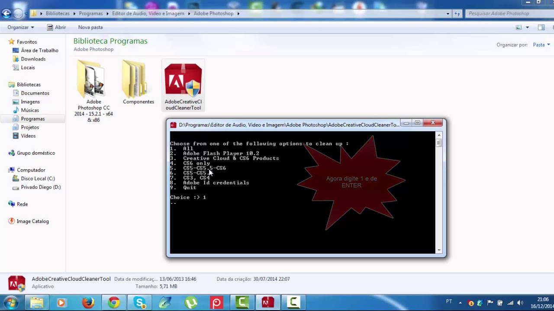Click the console scrollbar down arrow
This screenshot has height=311, width=554.
click(x=439, y=251)
